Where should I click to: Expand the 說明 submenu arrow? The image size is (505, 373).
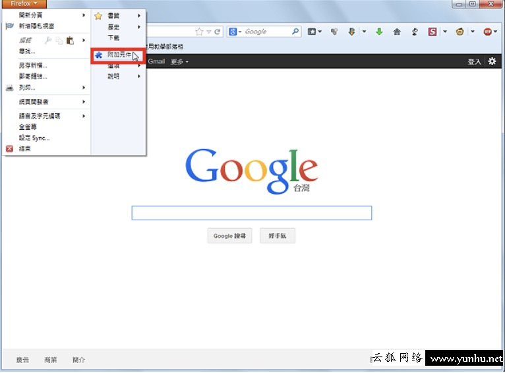[x=139, y=76]
